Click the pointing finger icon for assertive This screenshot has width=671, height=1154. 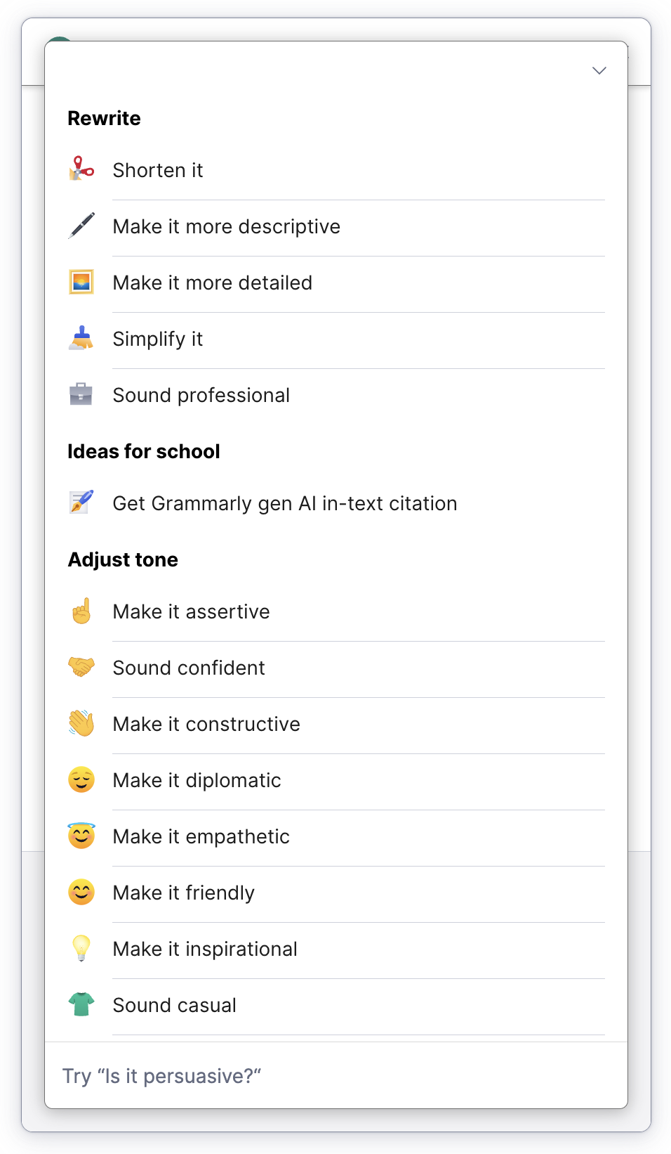point(81,611)
